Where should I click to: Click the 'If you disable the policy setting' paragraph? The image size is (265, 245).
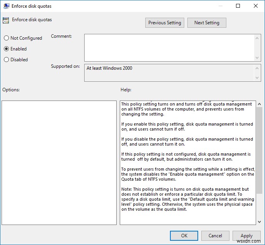pyautogui.click(x=187, y=141)
